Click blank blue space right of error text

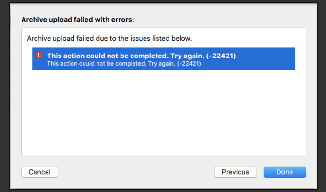point(265,59)
